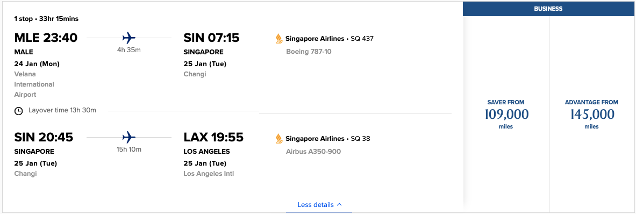Select the Advantage 145,000 miles fare

pyautogui.click(x=591, y=115)
